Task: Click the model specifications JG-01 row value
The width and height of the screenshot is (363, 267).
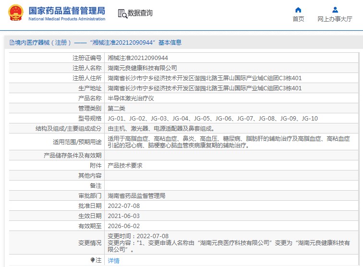Action: pos(213,118)
